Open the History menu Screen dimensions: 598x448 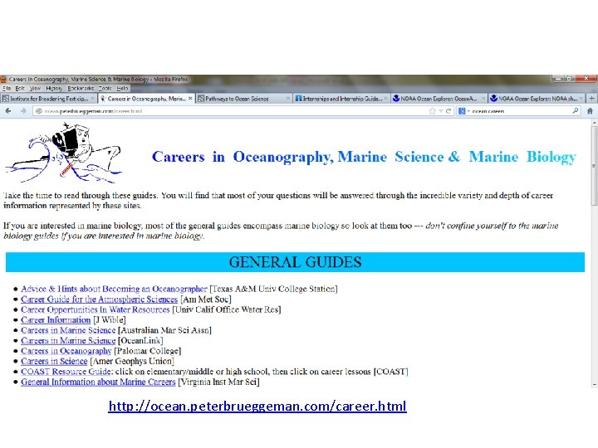pos(54,89)
